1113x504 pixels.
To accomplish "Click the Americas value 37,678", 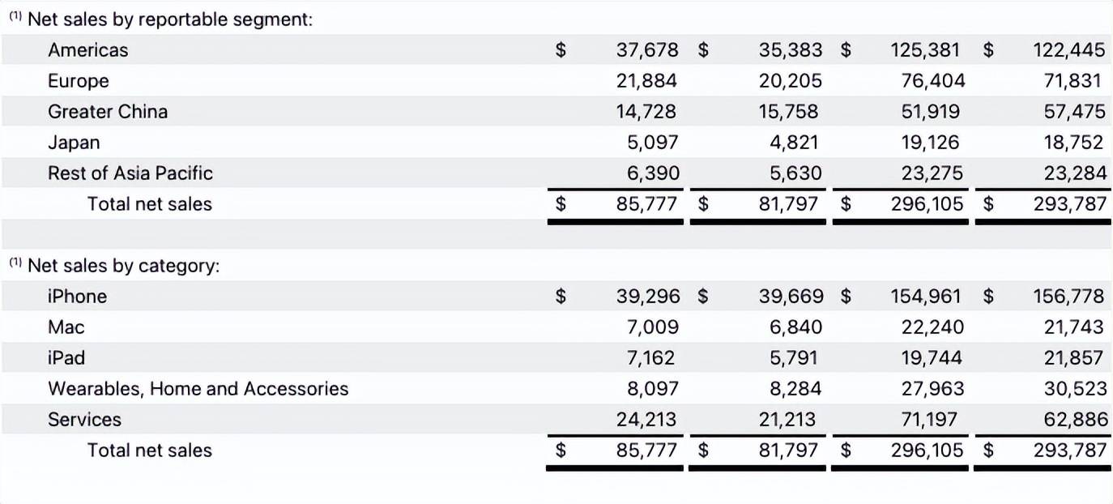I will tap(647, 50).
